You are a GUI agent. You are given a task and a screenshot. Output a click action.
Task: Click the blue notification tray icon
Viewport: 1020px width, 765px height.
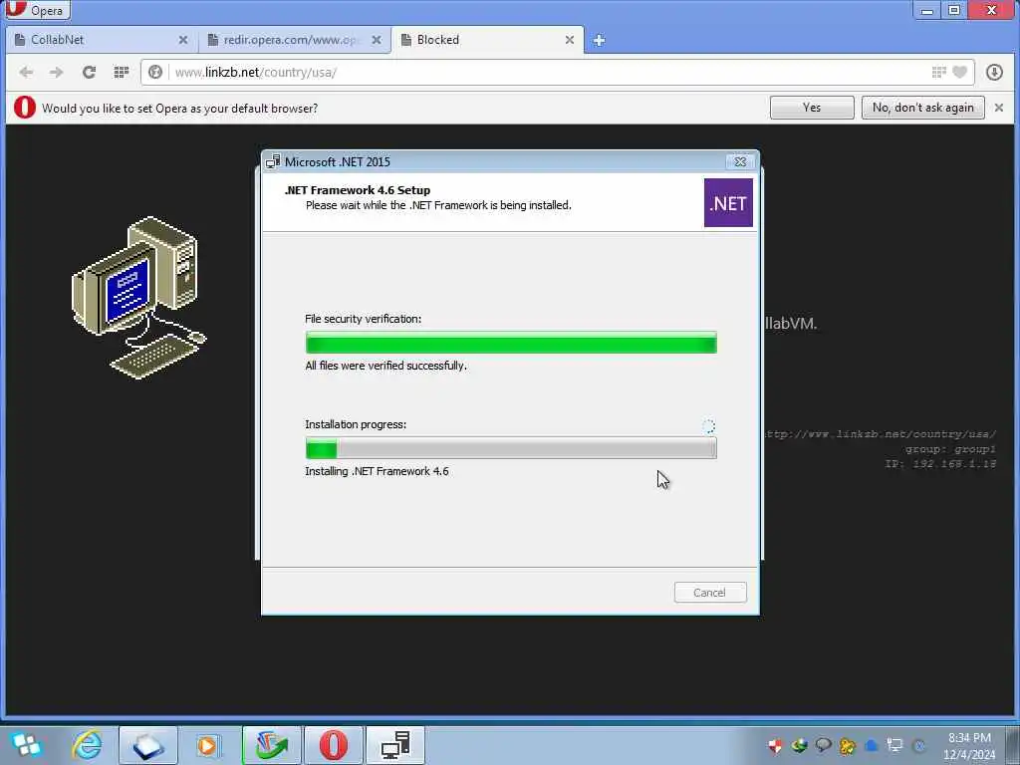872,745
